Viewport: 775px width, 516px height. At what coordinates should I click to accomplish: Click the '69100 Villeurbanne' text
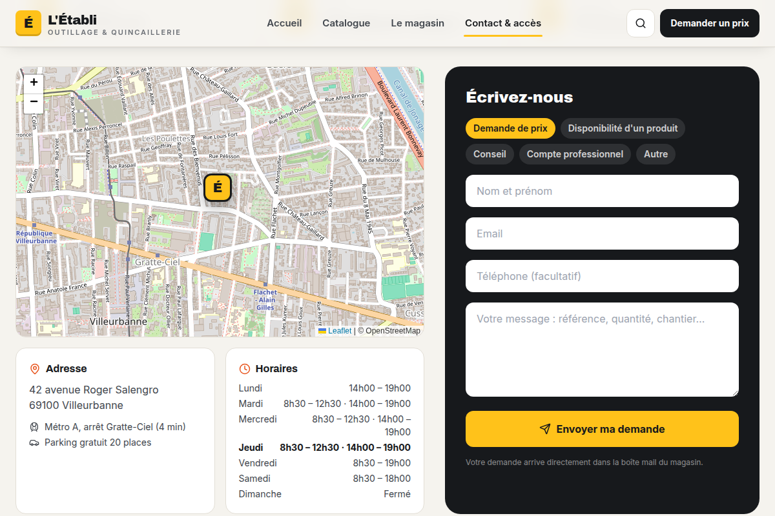pos(76,405)
